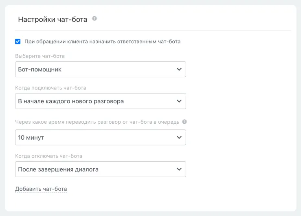Click the Когда подключать чат-бота label

51,88
